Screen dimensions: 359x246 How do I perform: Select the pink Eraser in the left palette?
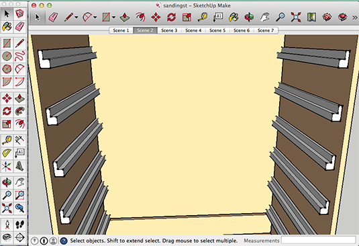(x=19, y=27)
